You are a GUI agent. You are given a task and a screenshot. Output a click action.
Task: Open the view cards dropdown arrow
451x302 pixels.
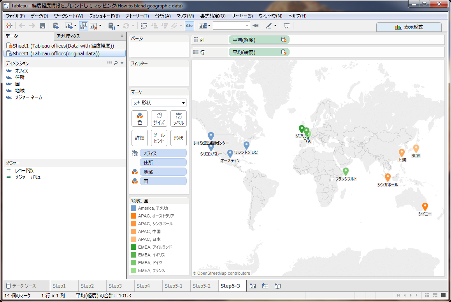pyautogui.click(x=209, y=26)
